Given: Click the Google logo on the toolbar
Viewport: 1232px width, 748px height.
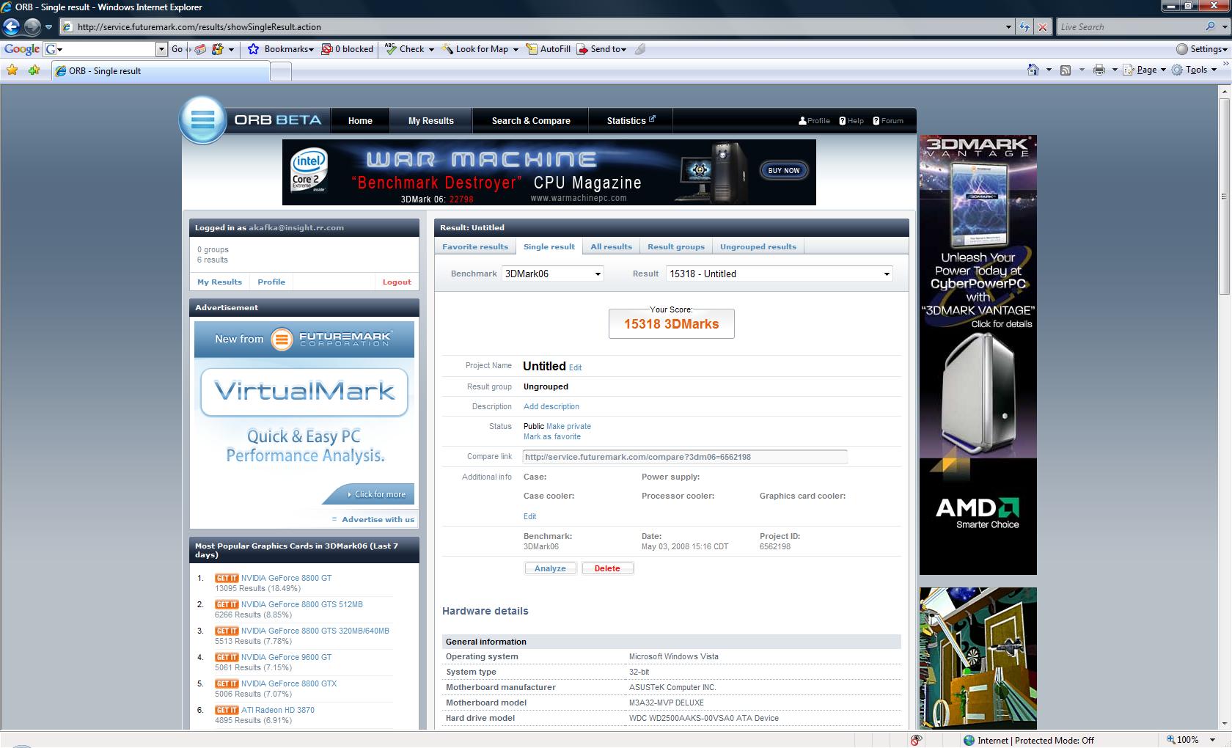Looking at the screenshot, I should click(22, 49).
